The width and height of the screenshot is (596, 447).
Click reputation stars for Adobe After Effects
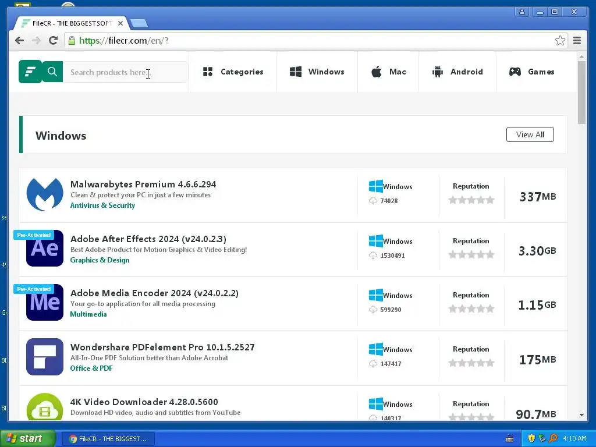pos(471,255)
